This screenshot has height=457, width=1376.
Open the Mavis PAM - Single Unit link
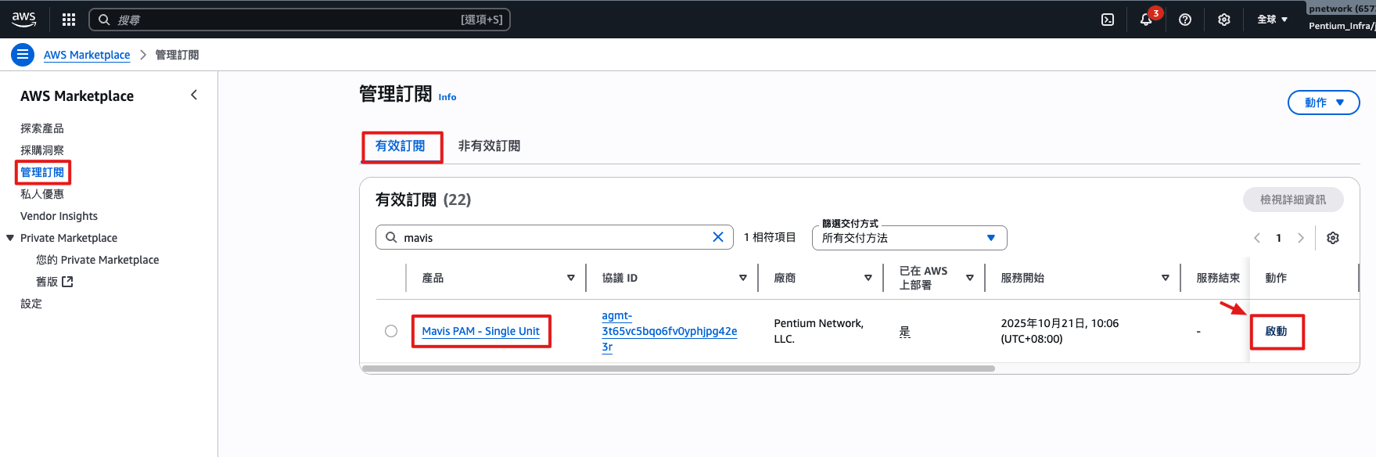[x=480, y=331]
